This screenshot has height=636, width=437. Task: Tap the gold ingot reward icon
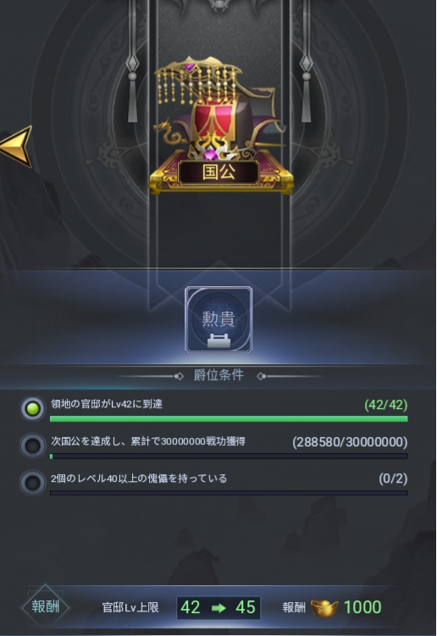[x=324, y=607]
